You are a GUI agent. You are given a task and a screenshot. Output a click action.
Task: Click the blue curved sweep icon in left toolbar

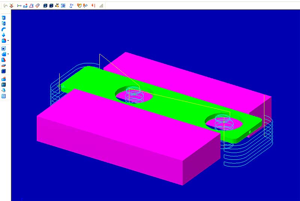click(4, 29)
